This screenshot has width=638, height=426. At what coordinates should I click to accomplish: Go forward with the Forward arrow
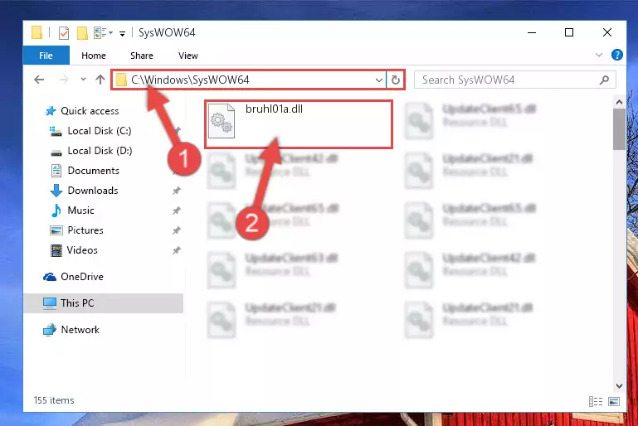64,80
